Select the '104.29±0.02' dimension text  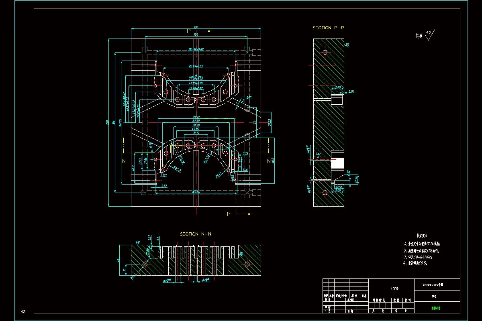click(x=196, y=49)
